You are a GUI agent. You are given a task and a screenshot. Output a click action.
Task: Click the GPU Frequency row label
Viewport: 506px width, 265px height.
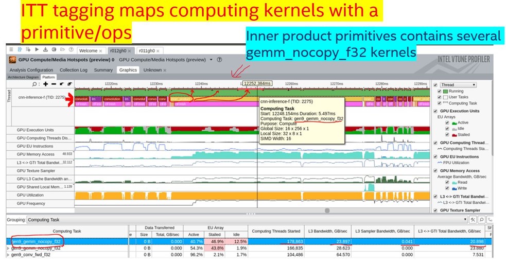[x=31, y=204]
